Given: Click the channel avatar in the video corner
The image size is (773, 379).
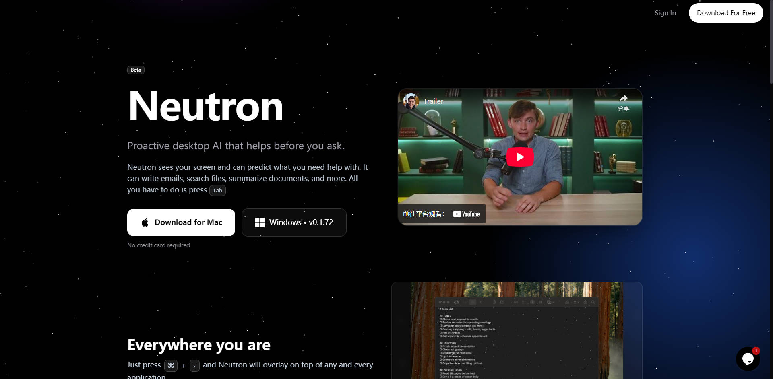Looking at the screenshot, I should 411,101.
